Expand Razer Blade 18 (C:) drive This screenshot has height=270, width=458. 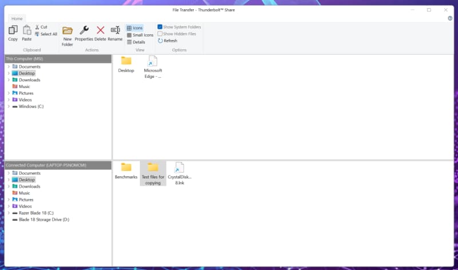[9, 213]
